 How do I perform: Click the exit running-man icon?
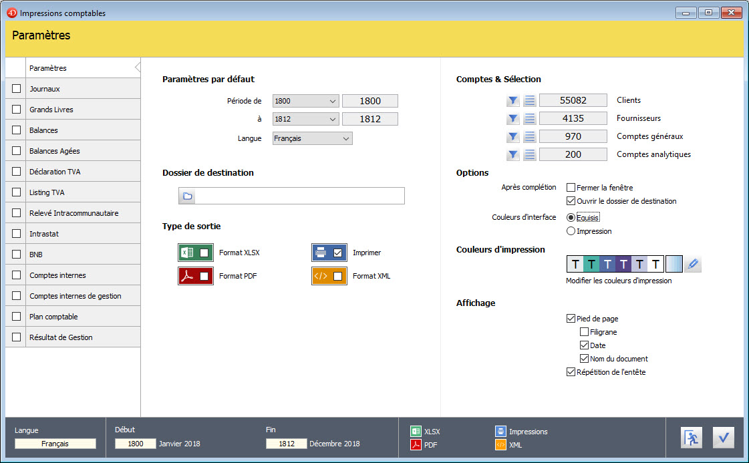(x=691, y=438)
